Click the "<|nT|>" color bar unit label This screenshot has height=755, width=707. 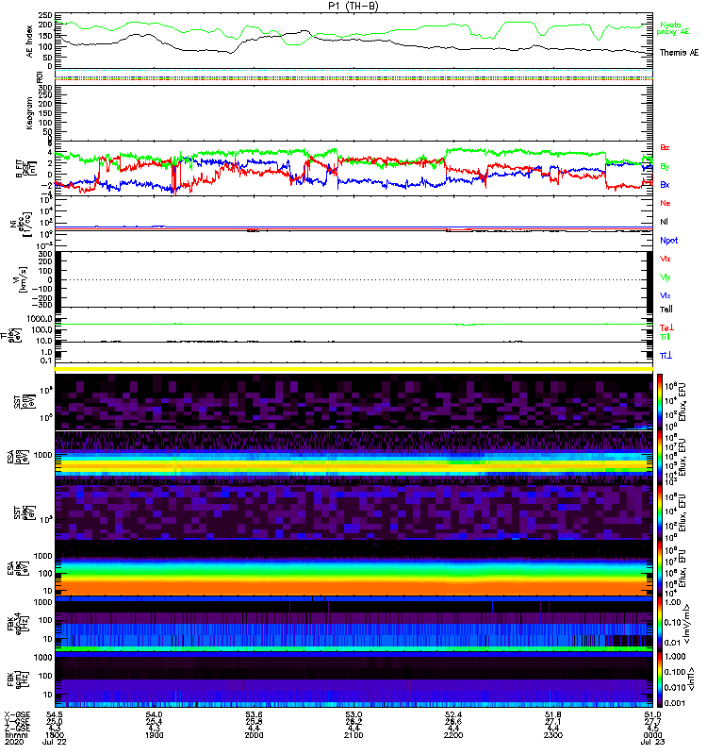point(691,679)
